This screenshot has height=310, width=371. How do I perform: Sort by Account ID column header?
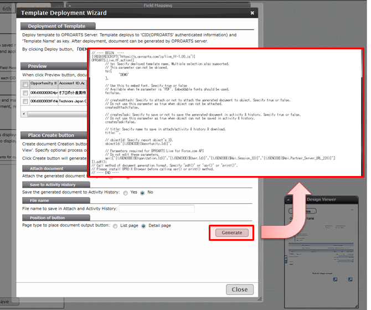tap(72, 83)
